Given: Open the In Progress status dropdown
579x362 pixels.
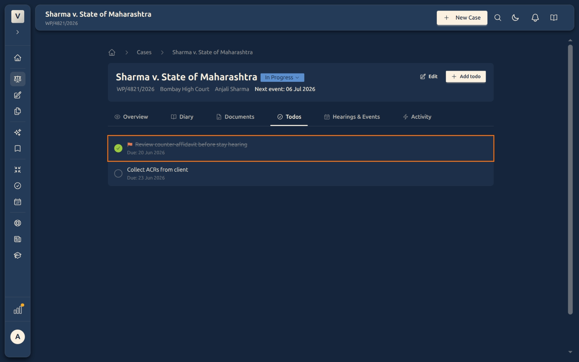Looking at the screenshot, I should [x=282, y=77].
